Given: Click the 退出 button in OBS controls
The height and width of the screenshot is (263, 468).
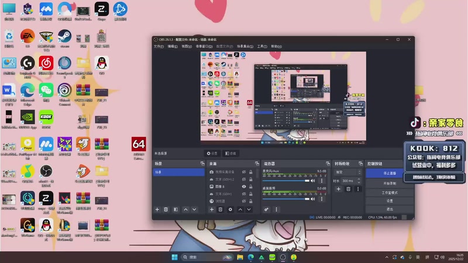Looking at the screenshot, I should pyautogui.click(x=390, y=209).
